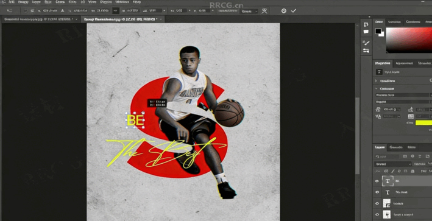Click the yellow BE text on canvas
432x221 pixels.
pos(135,121)
